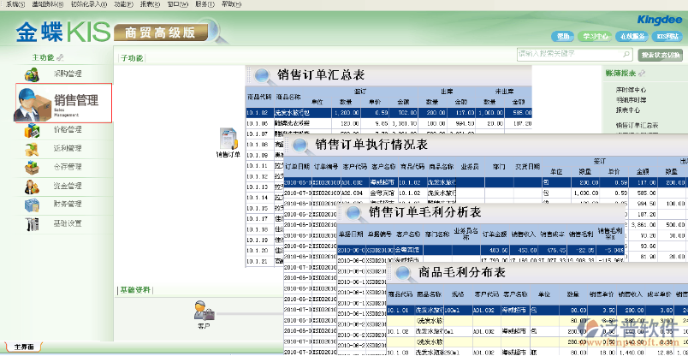688x356 pixels.
Task: Click the 销售订单 sales order icon
Action: (228, 139)
